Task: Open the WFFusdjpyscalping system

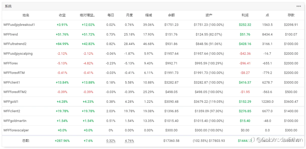Action: (x=18, y=54)
